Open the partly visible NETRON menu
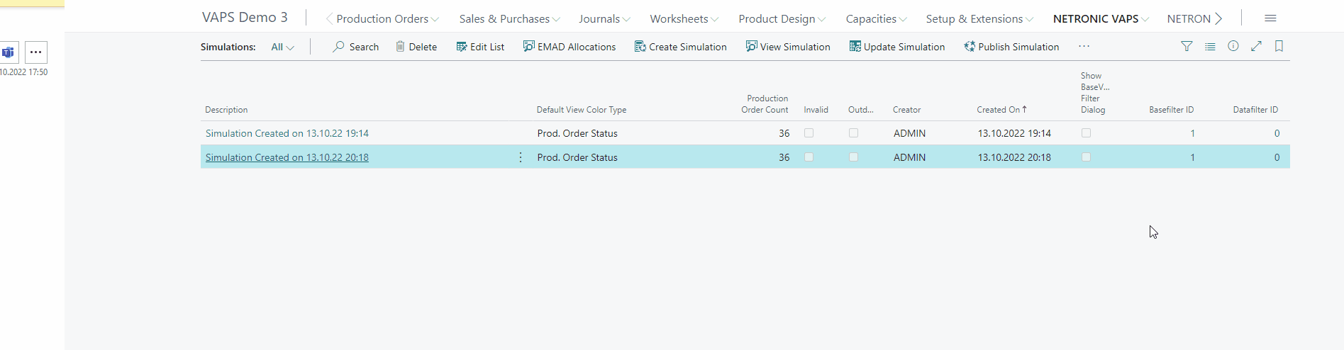1344x350 pixels. coord(1189,19)
